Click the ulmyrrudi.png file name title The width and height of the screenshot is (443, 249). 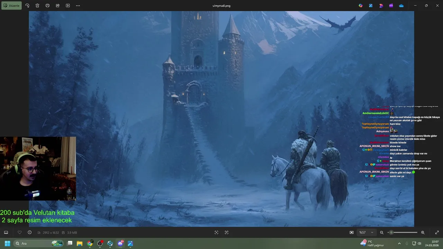221,6
